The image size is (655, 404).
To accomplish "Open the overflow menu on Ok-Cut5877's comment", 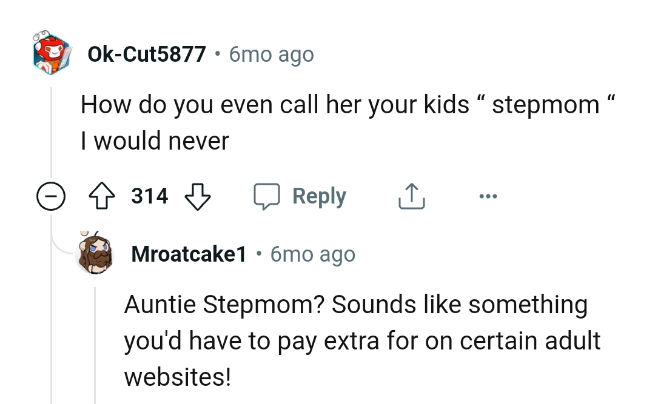I will pyautogui.click(x=488, y=196).
